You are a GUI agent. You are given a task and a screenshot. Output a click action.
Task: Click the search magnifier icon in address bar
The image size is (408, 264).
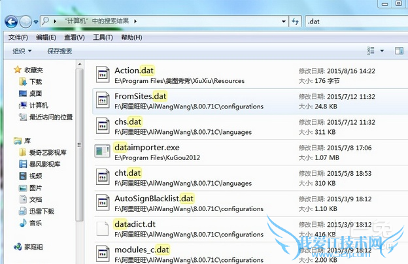click(45, 21)
